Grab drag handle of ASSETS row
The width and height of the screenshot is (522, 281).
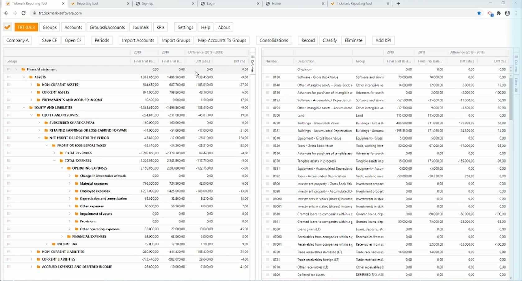(9, 77)
